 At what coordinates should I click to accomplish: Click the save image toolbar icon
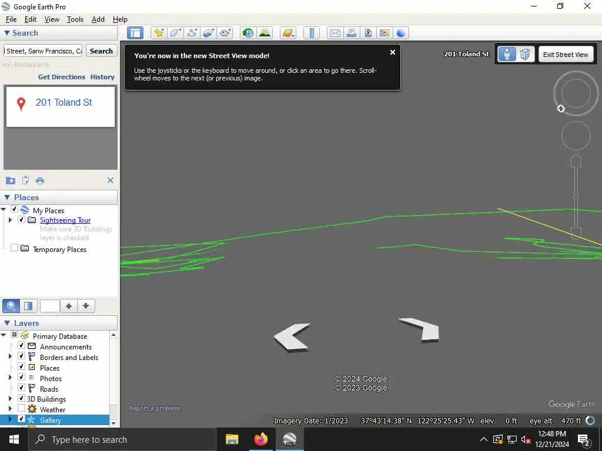point(368,33)
